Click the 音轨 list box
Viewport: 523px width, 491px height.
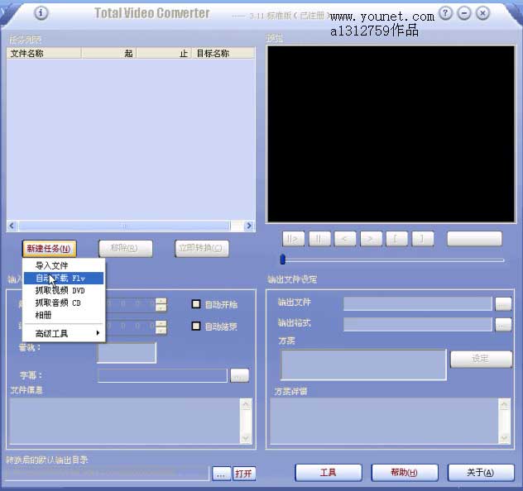point(127,353)
